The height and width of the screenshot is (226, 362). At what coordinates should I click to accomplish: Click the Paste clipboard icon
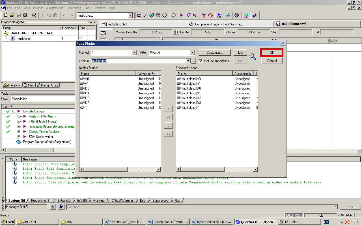coord(56,15)
